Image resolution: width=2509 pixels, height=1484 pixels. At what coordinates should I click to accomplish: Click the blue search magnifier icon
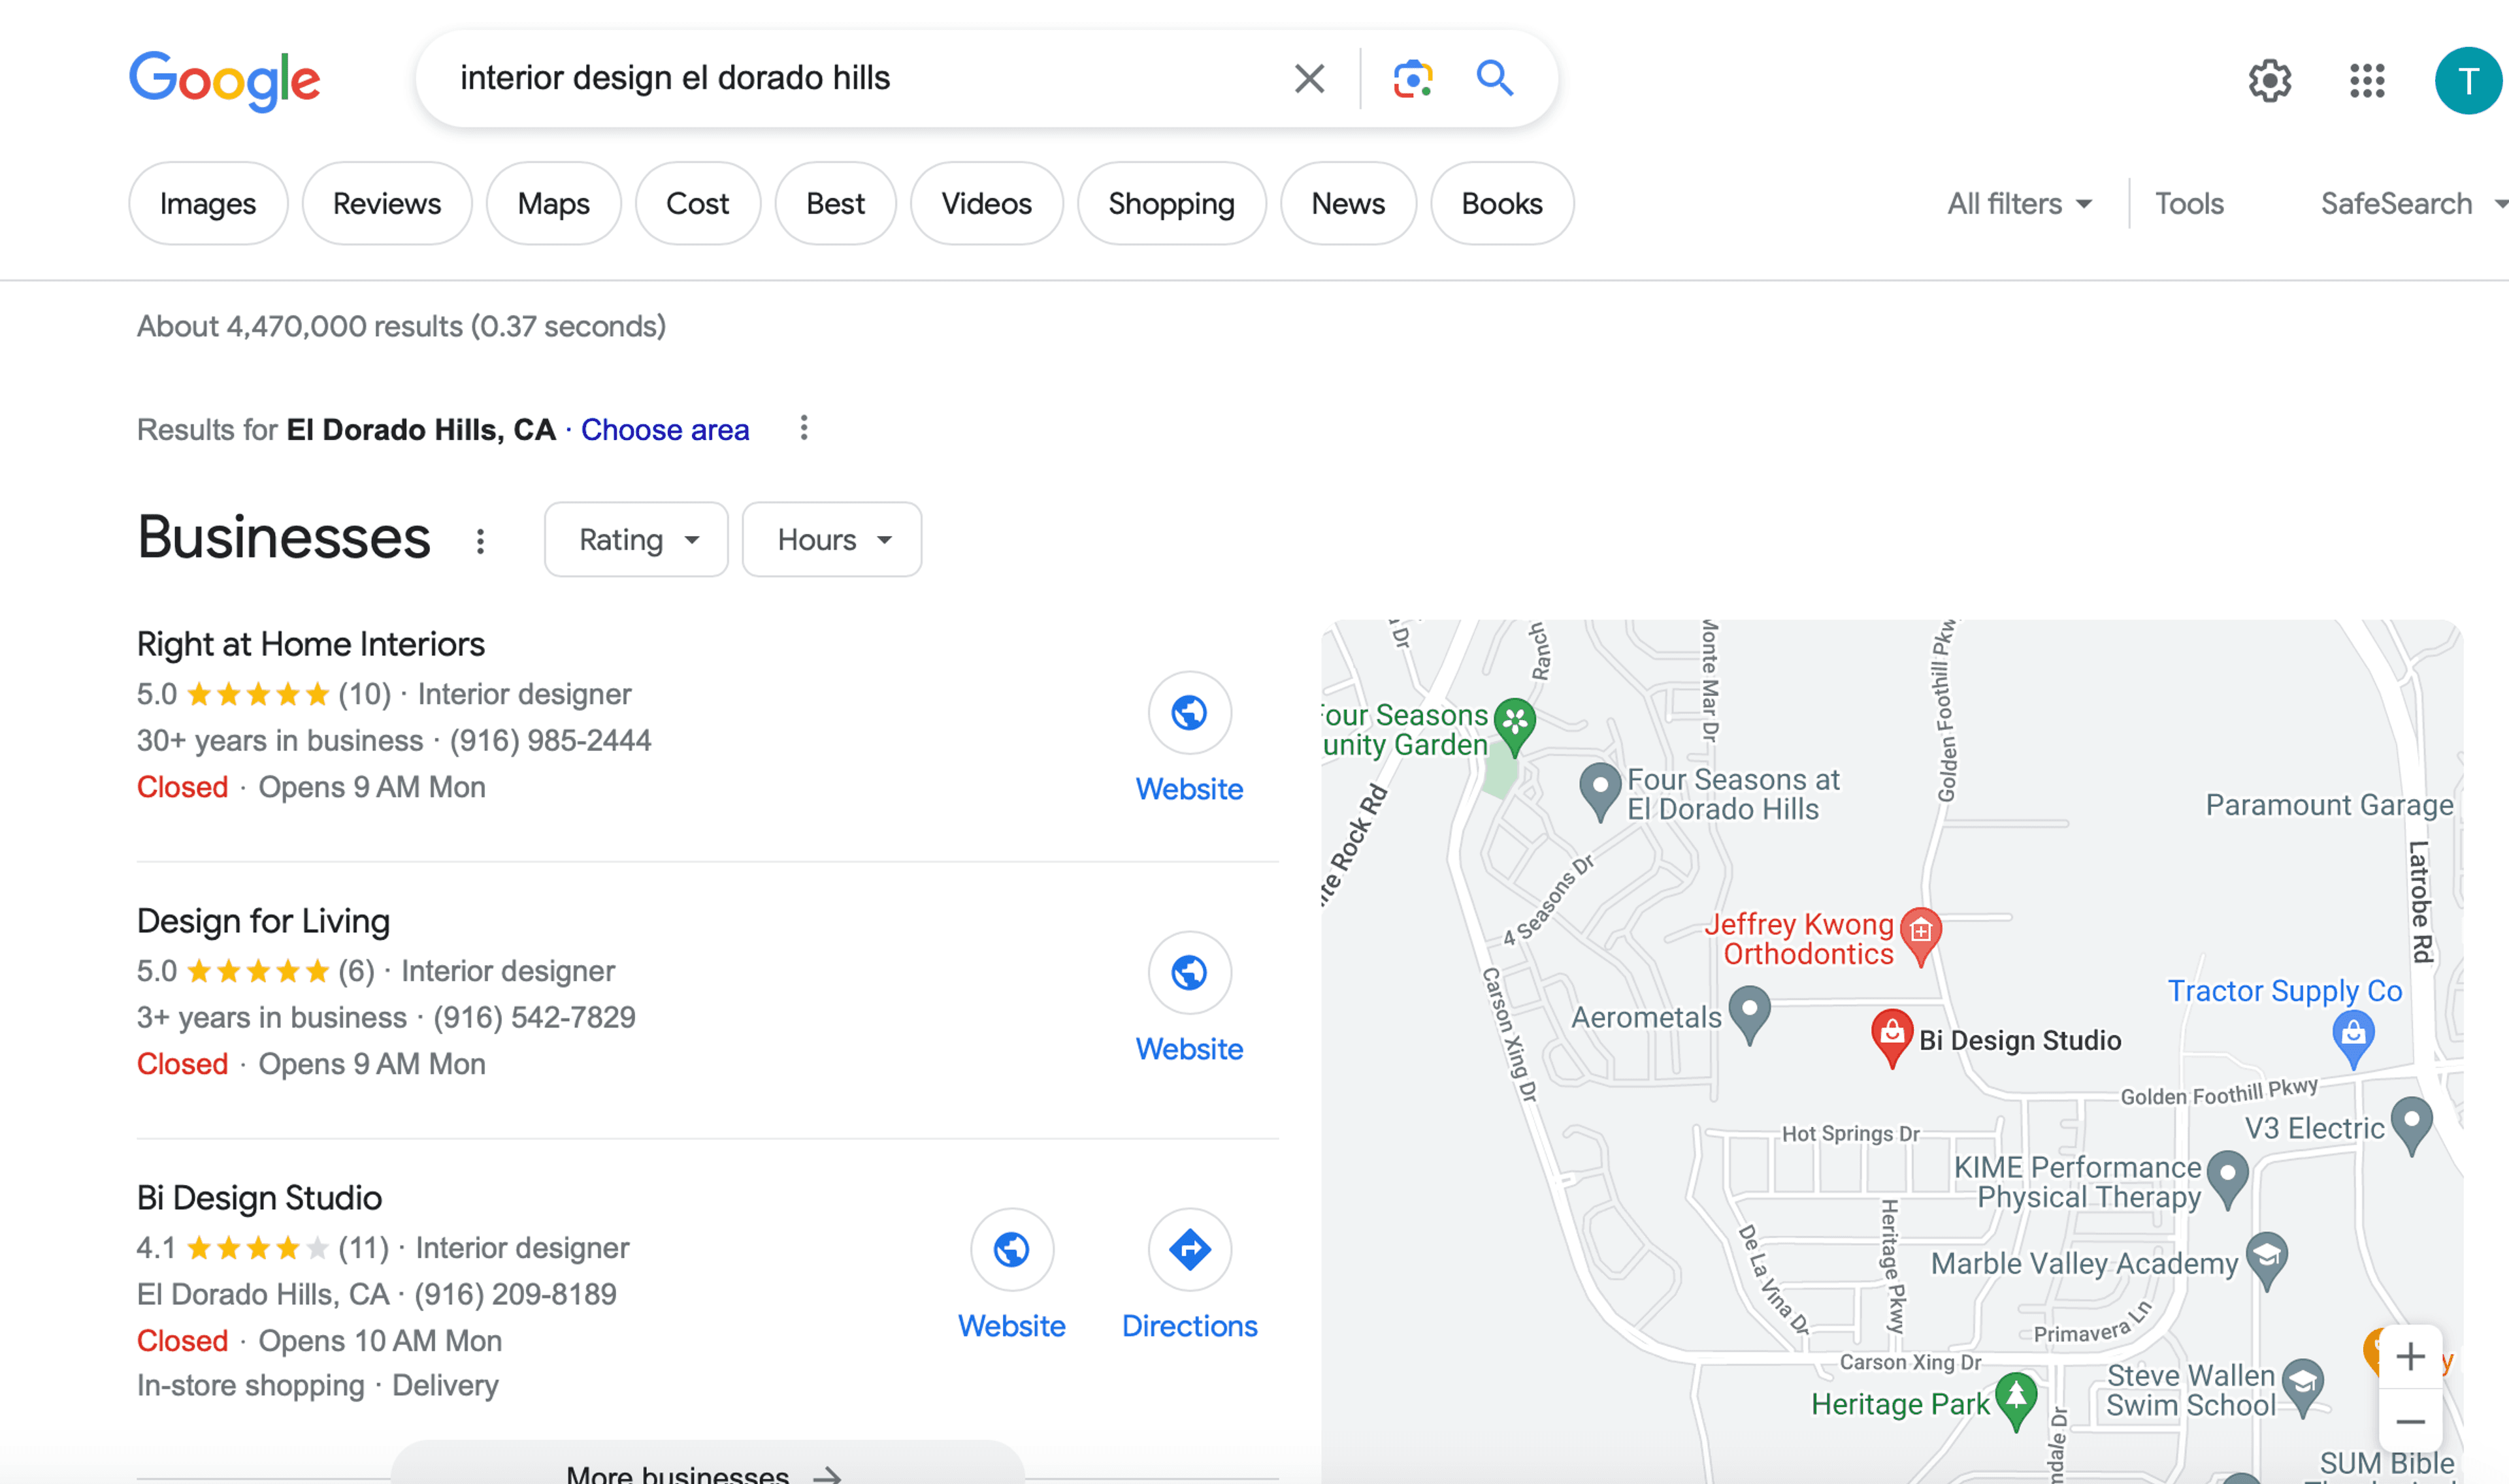point(1494,78)
